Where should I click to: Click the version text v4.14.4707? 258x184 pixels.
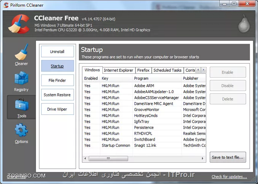coord(99,19)
